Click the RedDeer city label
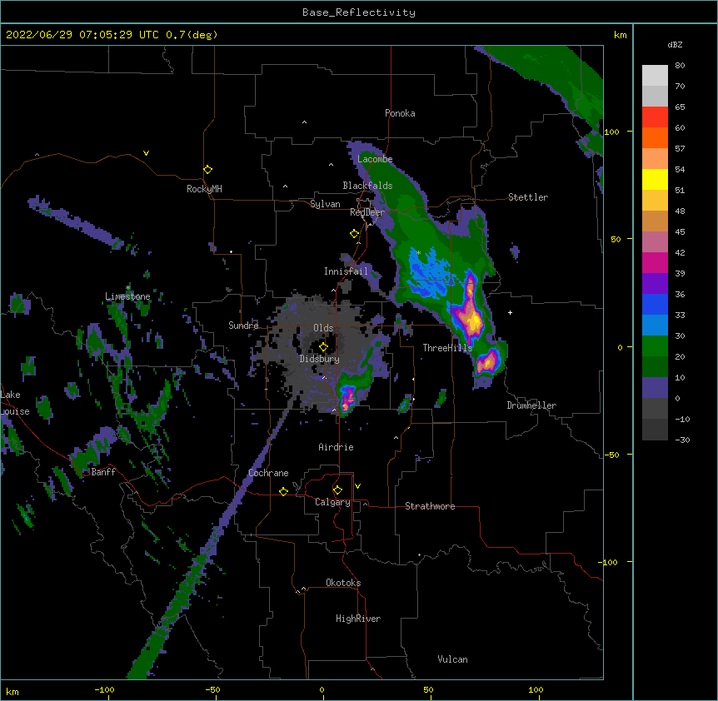This screenshot has width=718, height=701. tap(367, 212)
